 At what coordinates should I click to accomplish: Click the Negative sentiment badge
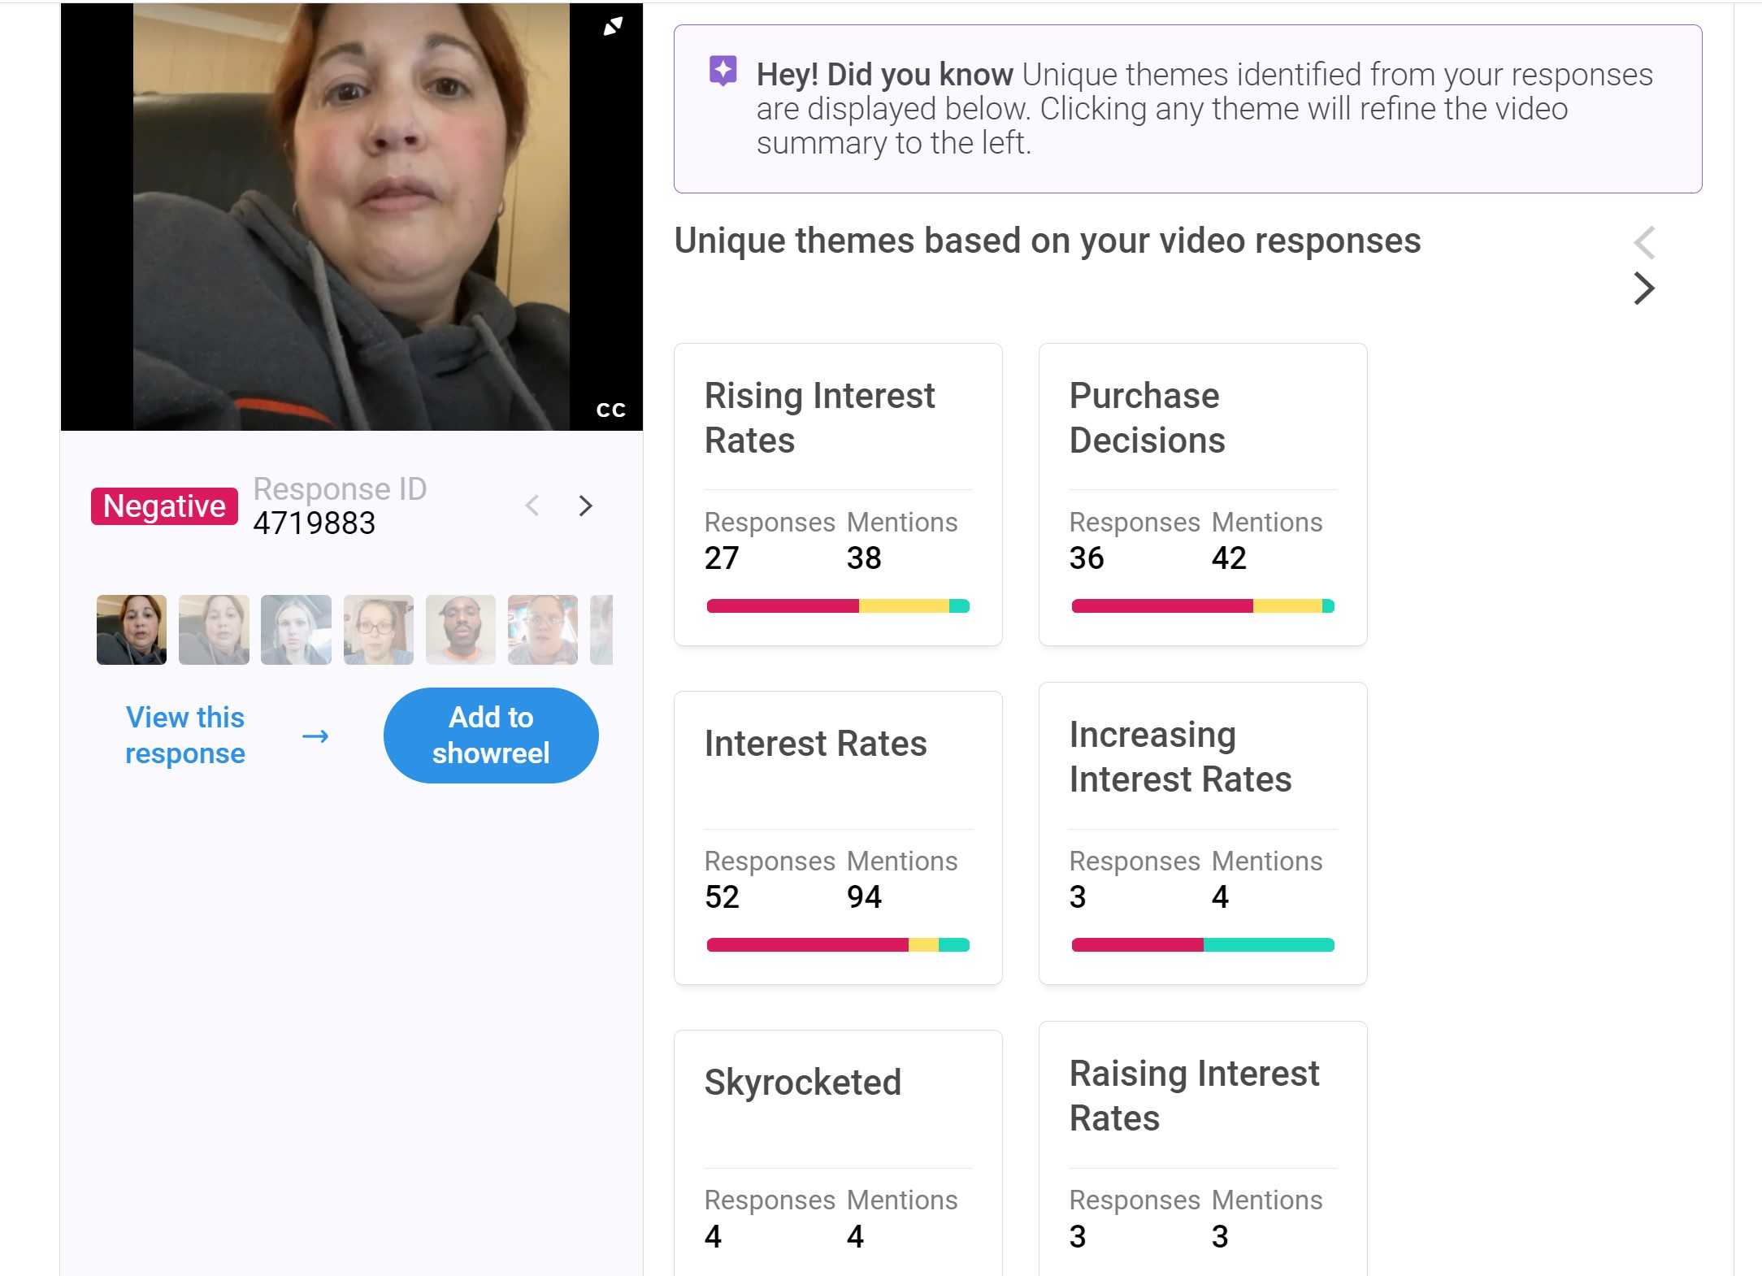point(164,506)
